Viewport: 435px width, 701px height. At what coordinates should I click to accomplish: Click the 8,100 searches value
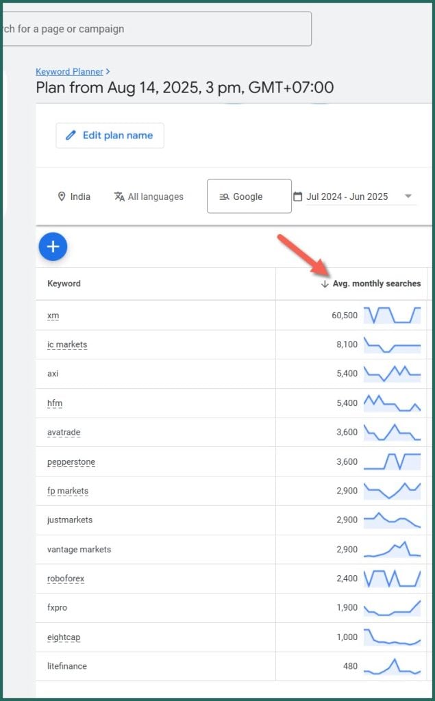coord(347,345)
